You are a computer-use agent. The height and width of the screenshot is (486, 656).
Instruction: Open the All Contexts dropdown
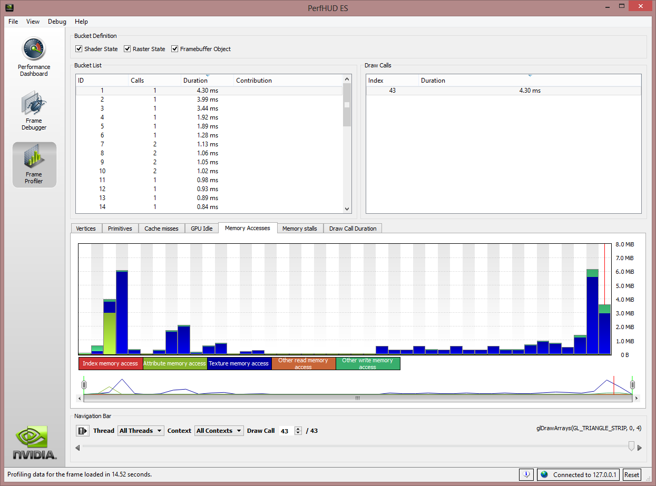point(219,431)
